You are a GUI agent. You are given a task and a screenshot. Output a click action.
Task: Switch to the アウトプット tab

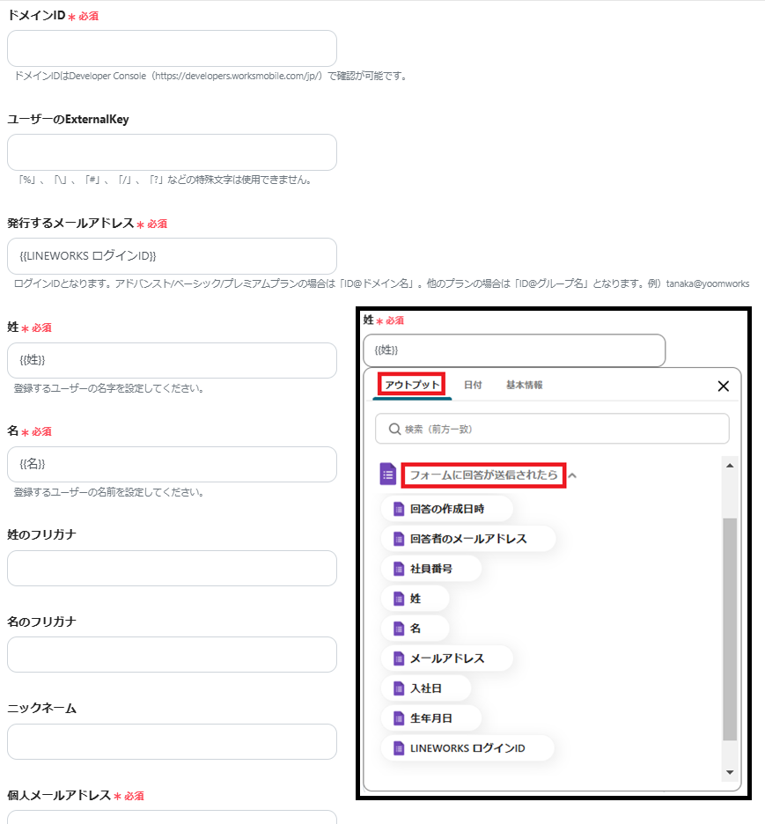(x=412, y=385)
